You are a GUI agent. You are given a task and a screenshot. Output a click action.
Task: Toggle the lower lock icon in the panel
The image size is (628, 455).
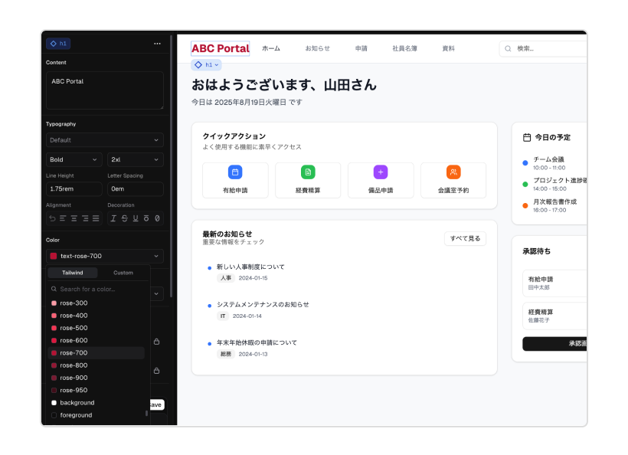click(157, 371)
